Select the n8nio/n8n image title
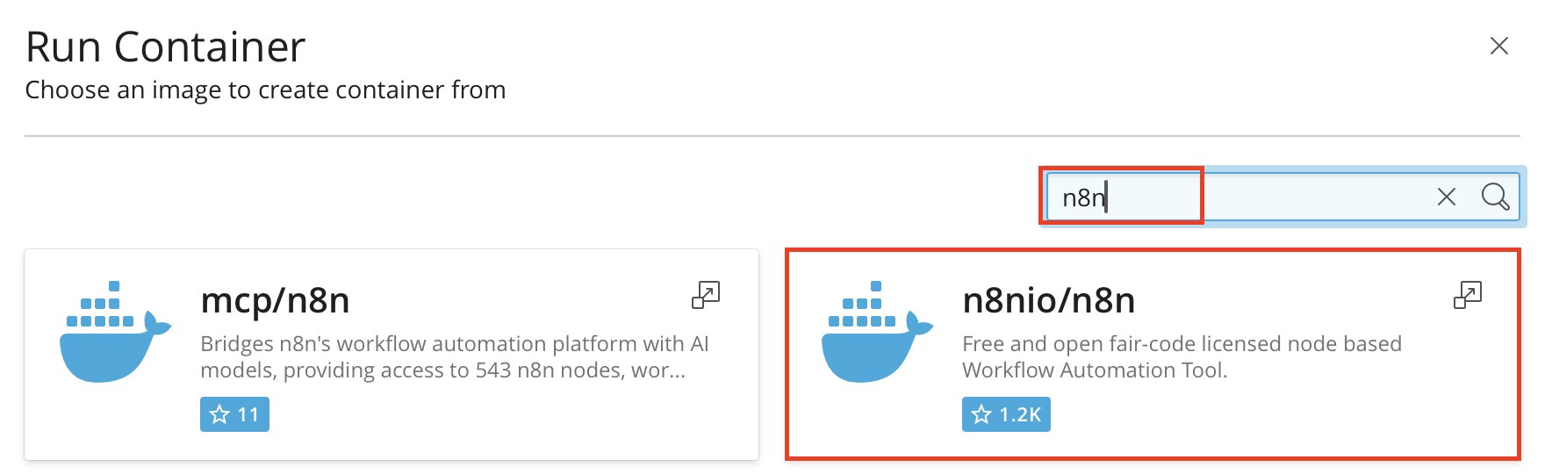1552x474 pixels. [x=1048, y=300]
